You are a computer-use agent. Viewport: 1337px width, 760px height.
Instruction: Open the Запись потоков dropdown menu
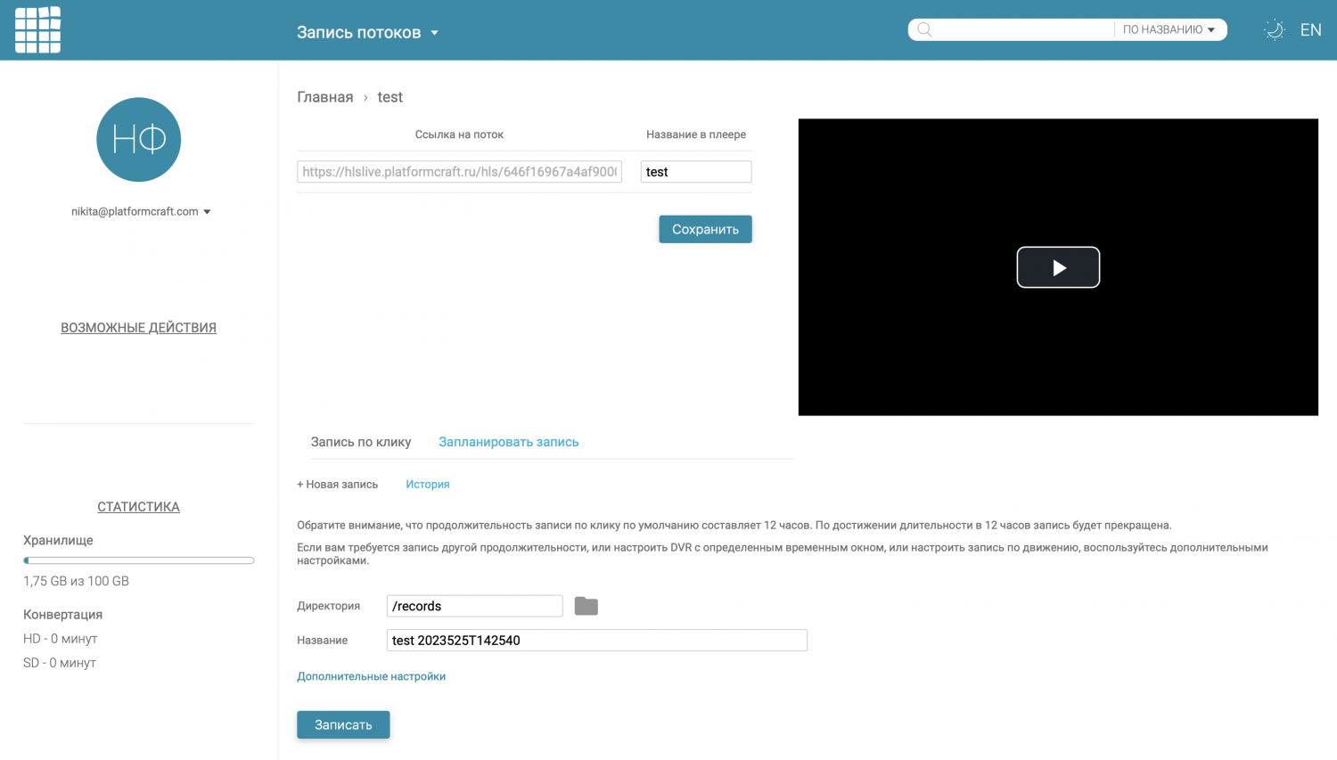point(367,33)
